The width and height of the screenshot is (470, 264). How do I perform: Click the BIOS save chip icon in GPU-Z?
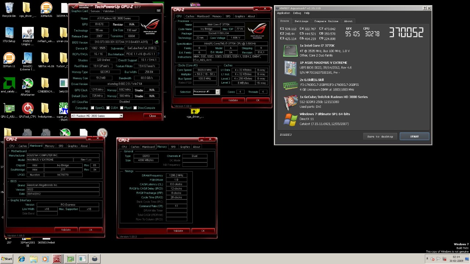point(156,42)
